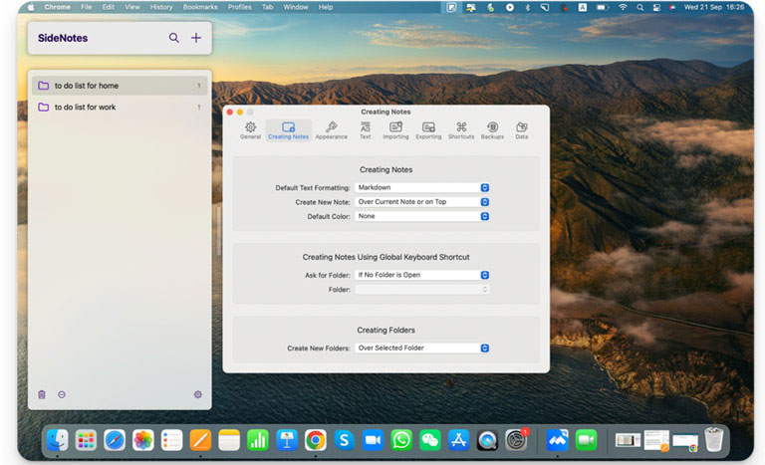The height and width of the screenshot is (465, 765).
Task: Open the Help menu
Action: tap(326, 7)
